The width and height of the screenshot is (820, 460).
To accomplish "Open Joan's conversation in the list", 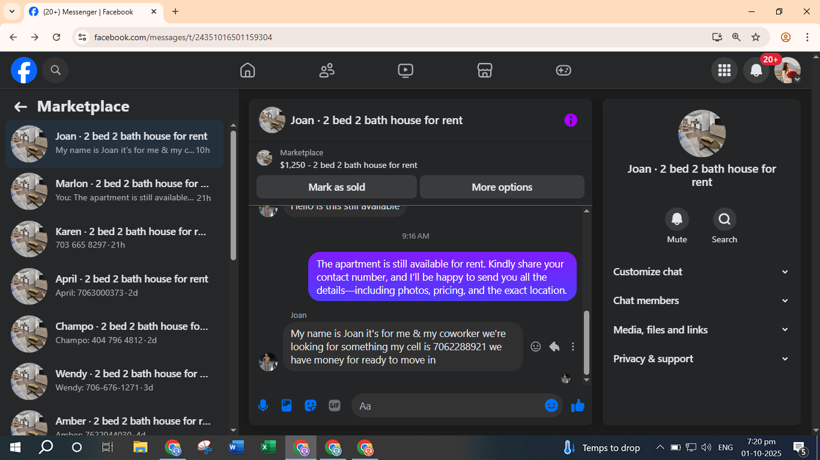I will coord(115,144).
